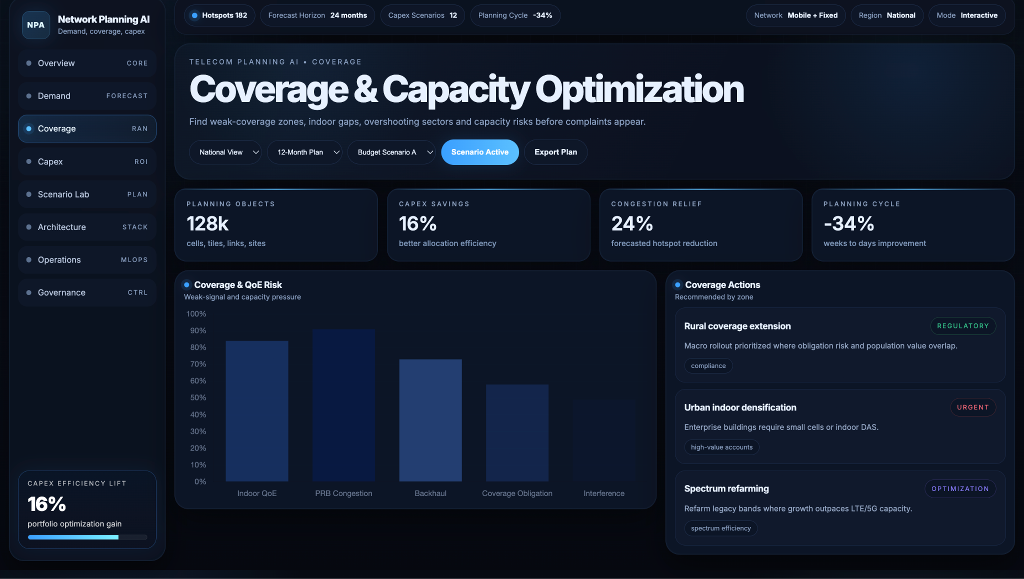Click the OPTIMIZATION badge
1024x579 pixels.
[959, 488]
